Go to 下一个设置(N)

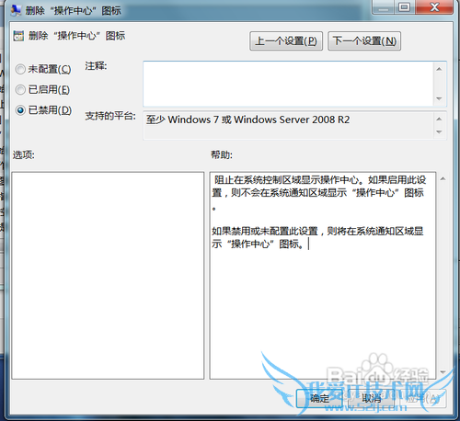coord(364,40)
